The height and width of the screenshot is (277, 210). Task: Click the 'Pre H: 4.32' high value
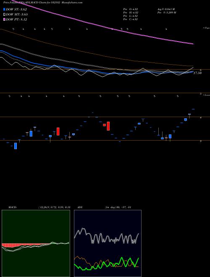tap(131, 13)
